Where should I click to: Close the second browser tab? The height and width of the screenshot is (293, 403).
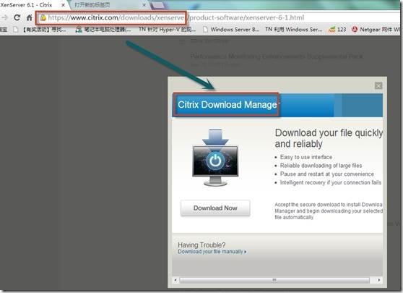tap(144, 5)
